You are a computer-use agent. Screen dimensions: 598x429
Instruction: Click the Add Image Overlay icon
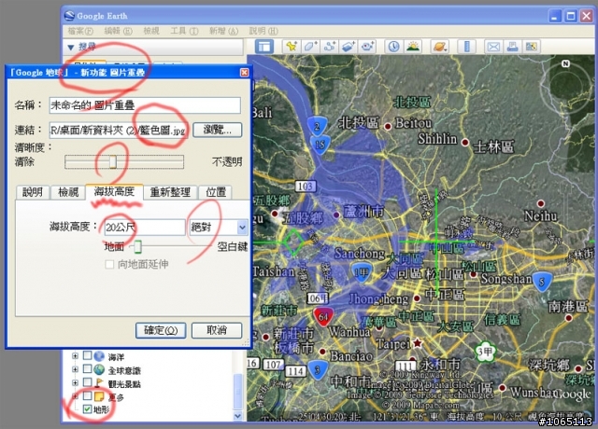pos(349,47)
